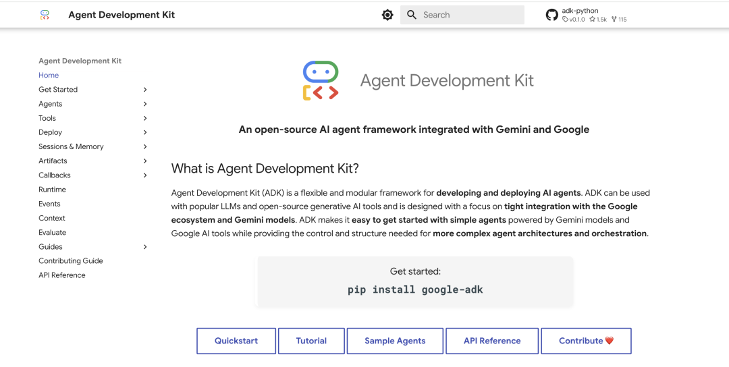Viewport: 729px width, 367px height.
Task: Click the Search input field
Action: pos(469,15)
